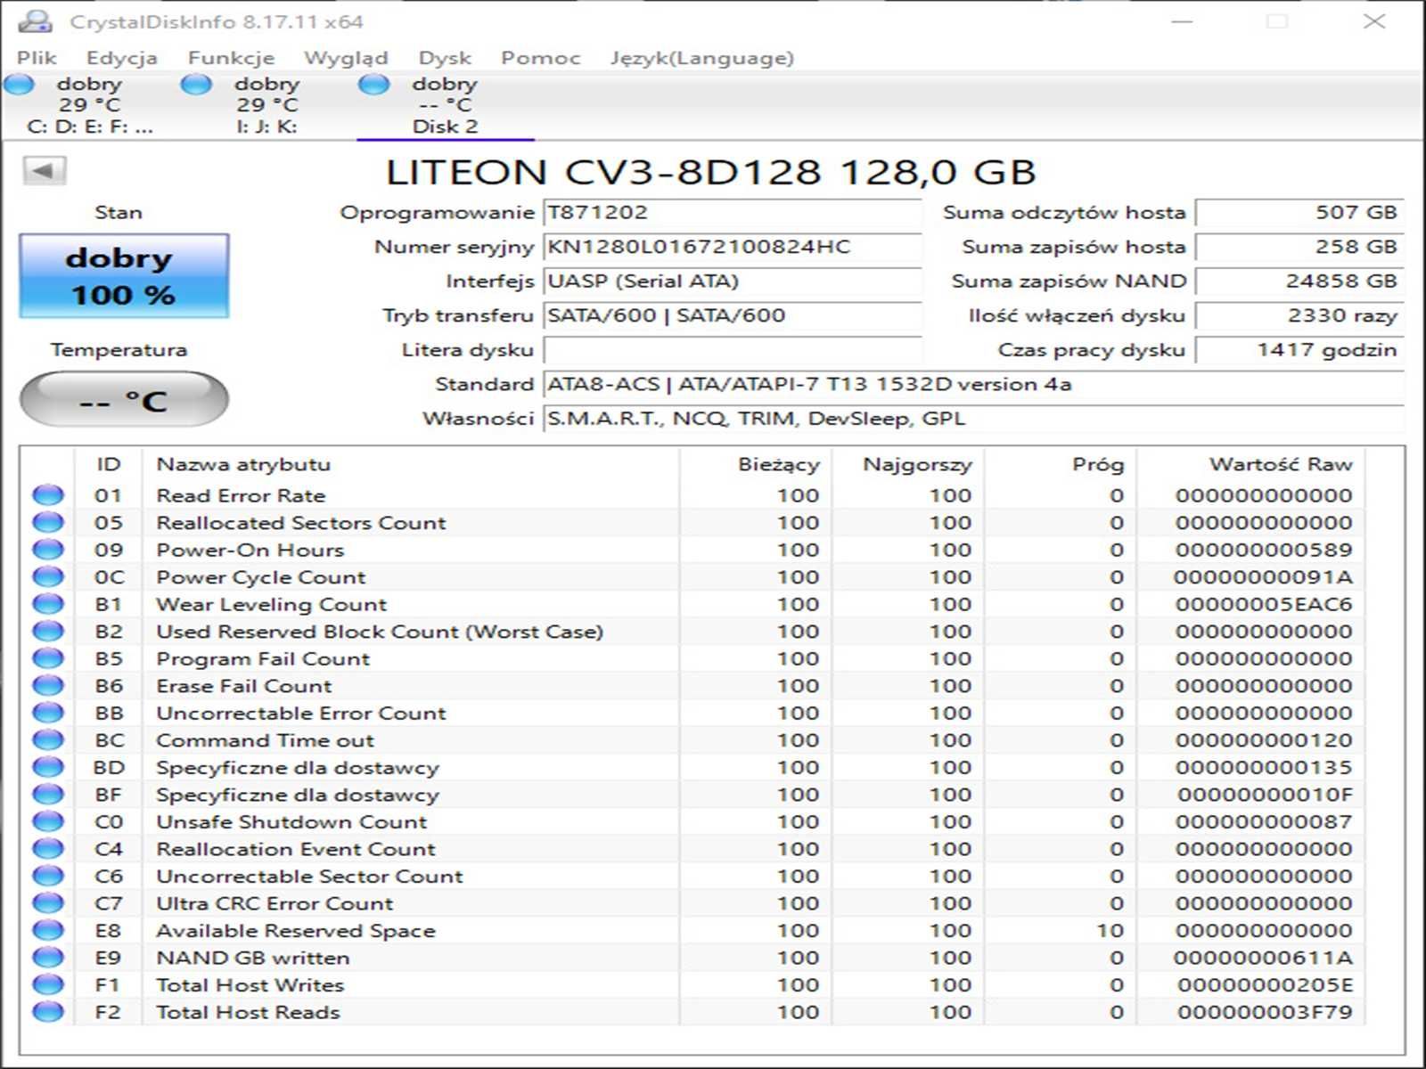Click the status orb for Command Time out

[x=48, y=739]
